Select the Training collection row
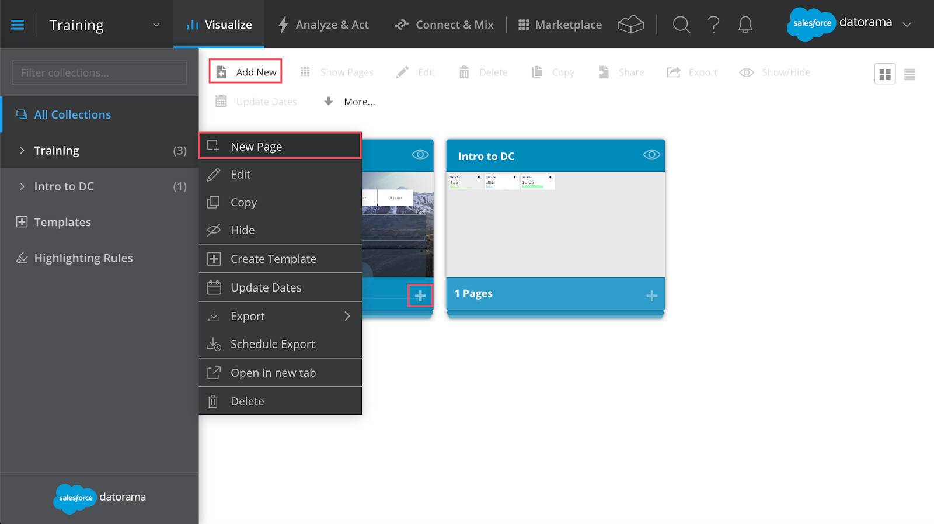This screenshot has width=934, height=524. (x=99, y=150)
